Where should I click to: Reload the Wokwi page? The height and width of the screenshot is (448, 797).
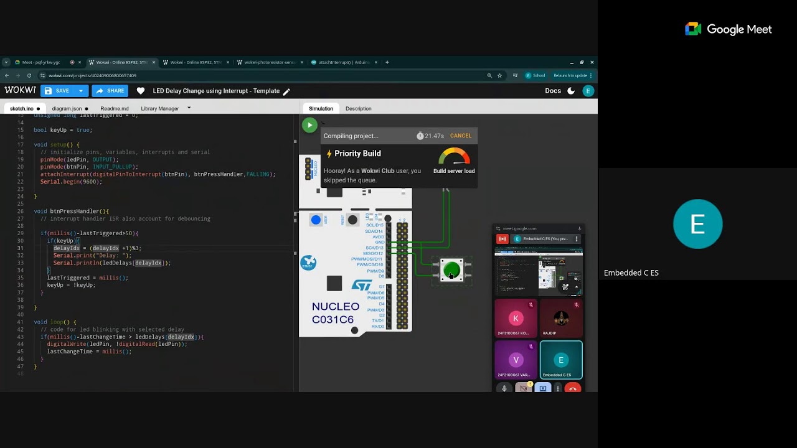tap(29, 75)
